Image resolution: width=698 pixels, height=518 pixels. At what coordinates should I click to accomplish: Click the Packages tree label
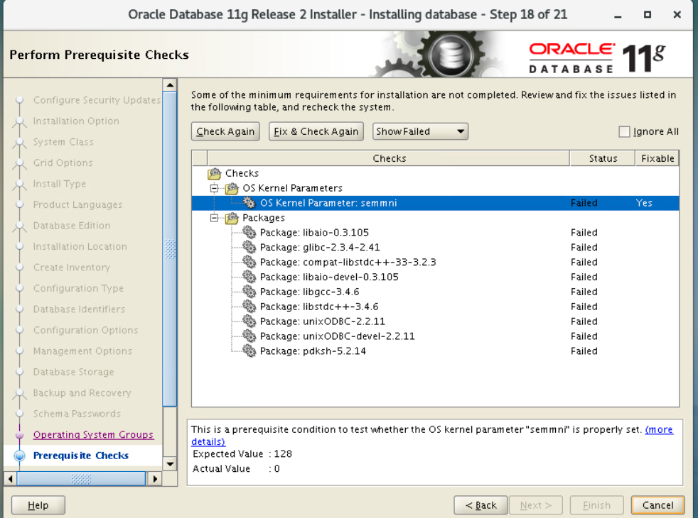[x=264, y=218]
